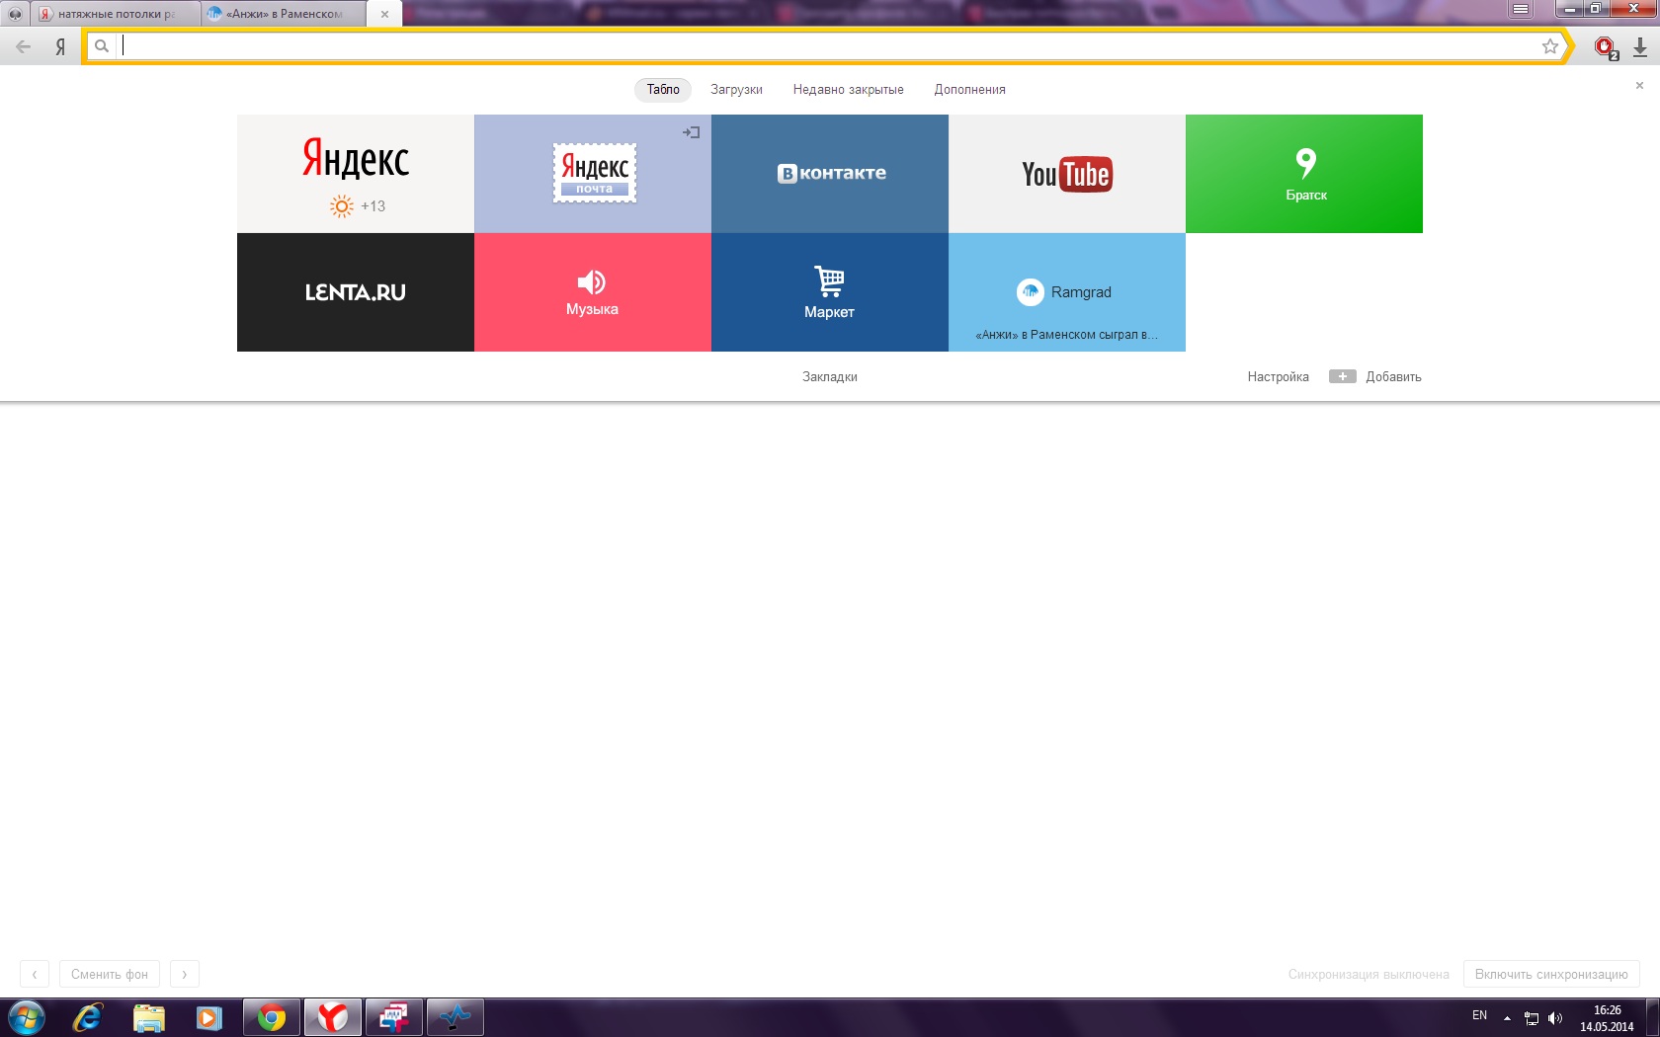This screenshot has width=1660, height=1037.
Task: Open Windows Explorer folder in taskbar
Action: (x=148, y=1017)
